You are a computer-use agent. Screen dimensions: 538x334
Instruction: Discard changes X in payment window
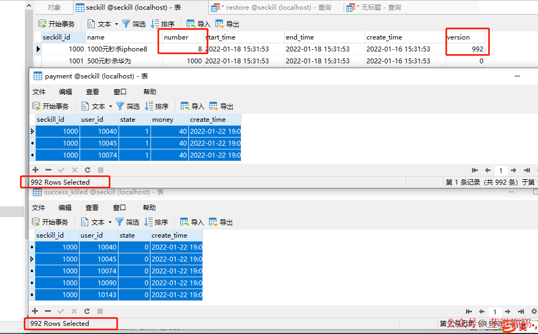[75, 169]
